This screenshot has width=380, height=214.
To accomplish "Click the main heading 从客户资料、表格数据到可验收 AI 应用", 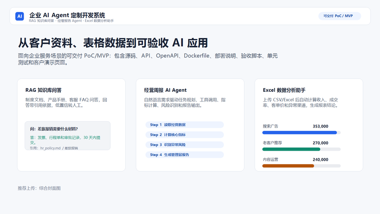I will tap(113, 43).
